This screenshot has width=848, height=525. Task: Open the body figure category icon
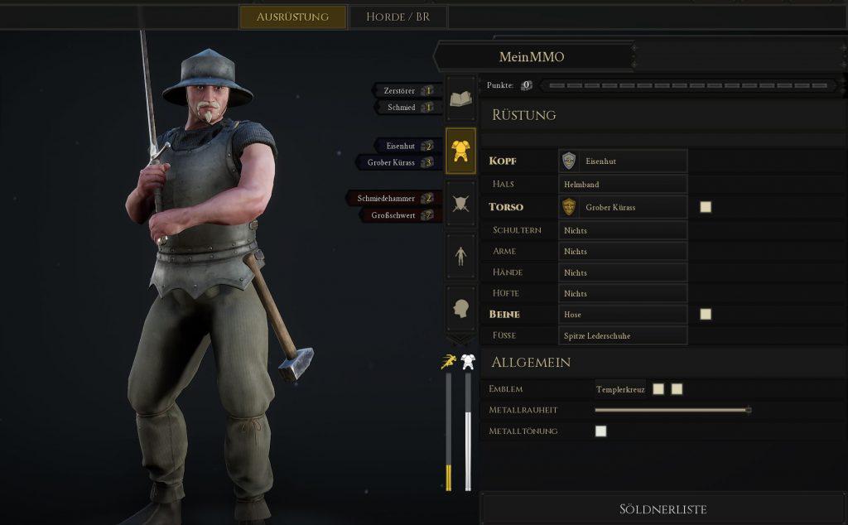(460, 256)
